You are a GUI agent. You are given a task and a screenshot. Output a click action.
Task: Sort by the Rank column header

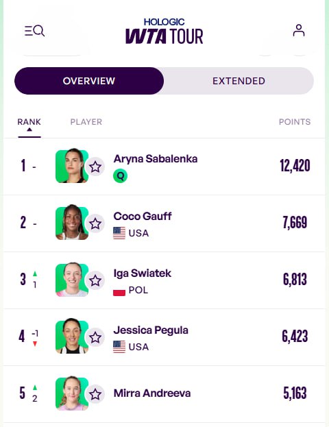[29, 122]
